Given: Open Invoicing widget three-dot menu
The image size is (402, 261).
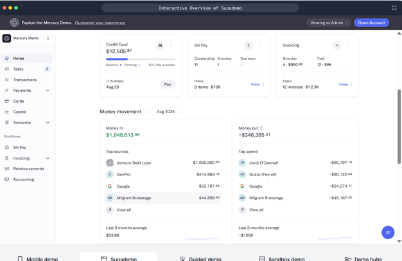Looking at the screenshot, I should click(x=347, y=45).
